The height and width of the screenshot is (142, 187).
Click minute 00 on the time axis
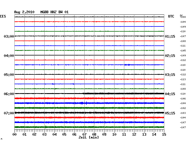(x=15, y=135)
